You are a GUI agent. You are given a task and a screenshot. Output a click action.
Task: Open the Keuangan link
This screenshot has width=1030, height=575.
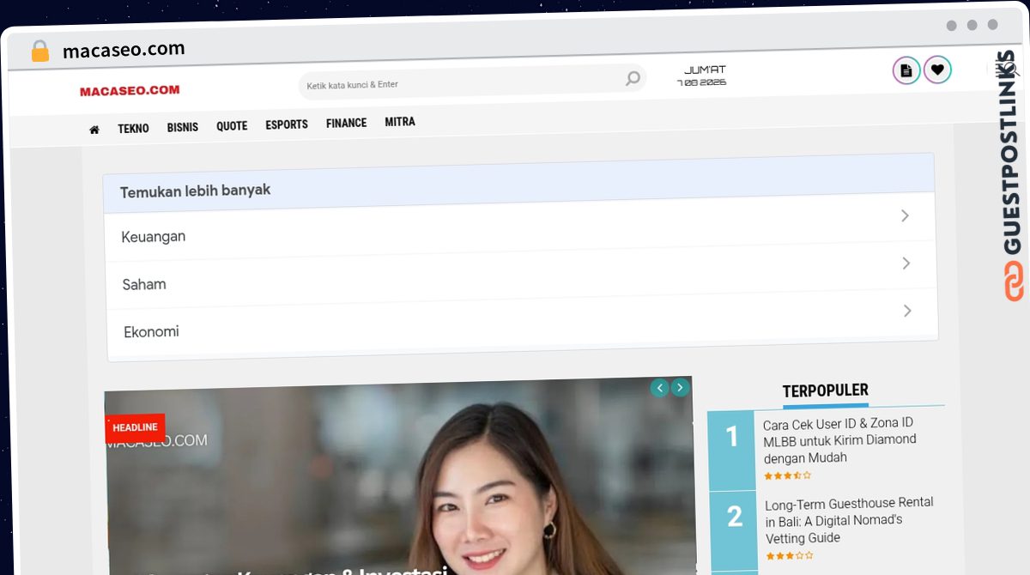154,236
